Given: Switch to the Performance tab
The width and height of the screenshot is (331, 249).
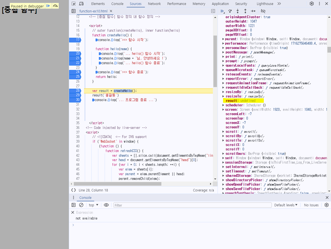Looking at the screenshot, I should point(177,4).
